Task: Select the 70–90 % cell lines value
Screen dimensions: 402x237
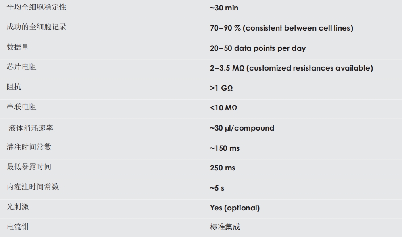Action: (281, 28)
